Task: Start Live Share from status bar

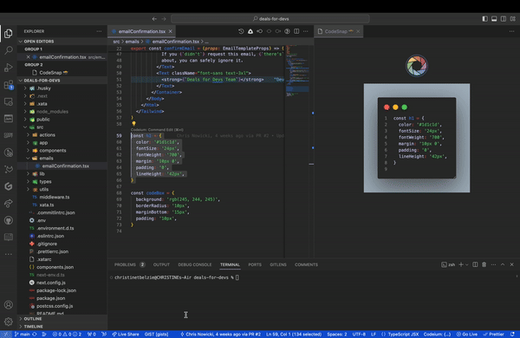Action: pos(126,334)
